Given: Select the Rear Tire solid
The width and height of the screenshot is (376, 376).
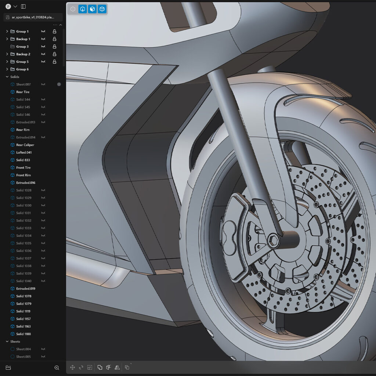Looking at the screenshot, I should pos(22,92).
